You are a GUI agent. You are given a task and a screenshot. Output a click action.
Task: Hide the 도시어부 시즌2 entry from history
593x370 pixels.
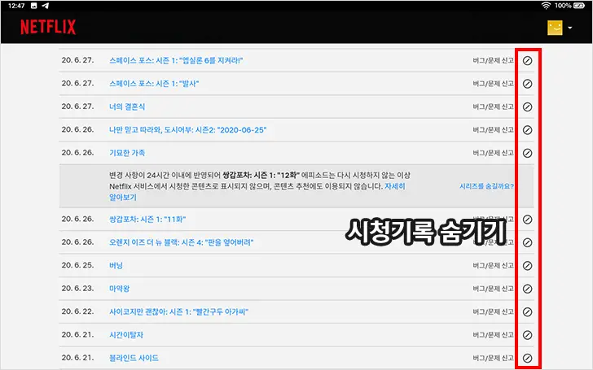point(527,130)
